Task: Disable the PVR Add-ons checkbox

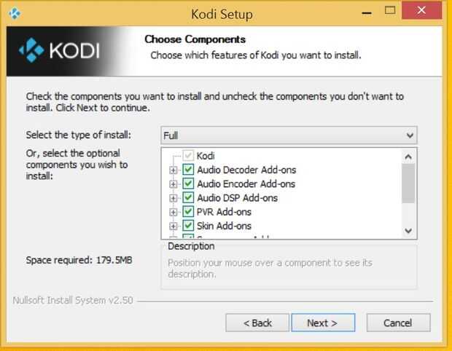Action: (188, 212)
